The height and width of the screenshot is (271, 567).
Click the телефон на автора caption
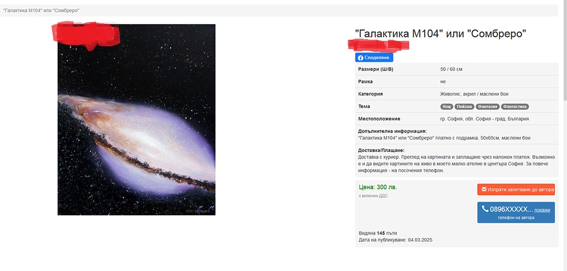pyautogui.click(x=516, y=217)
